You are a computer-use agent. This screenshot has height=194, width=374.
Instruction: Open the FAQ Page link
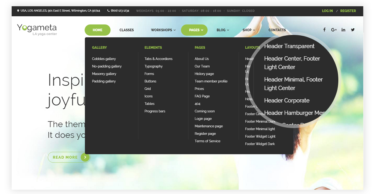tap(202, 96)
